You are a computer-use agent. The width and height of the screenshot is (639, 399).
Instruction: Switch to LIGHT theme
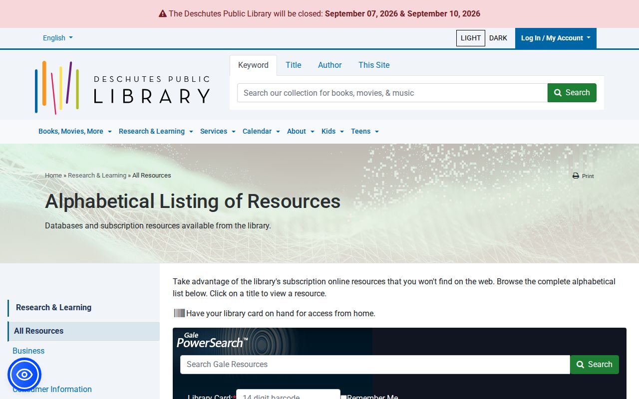[471, 38]
